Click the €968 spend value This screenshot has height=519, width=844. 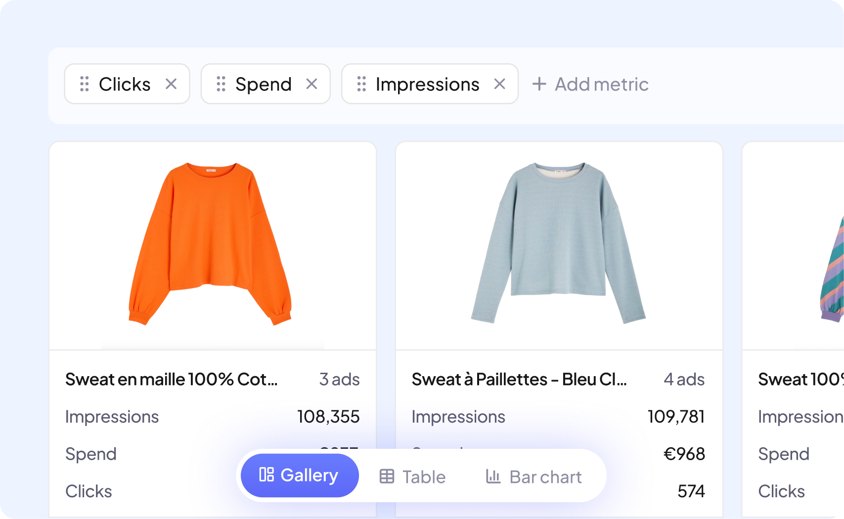pos(684,454)
